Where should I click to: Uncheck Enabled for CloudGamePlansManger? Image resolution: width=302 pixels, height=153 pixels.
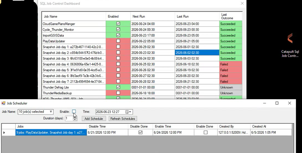pos(118,24)
